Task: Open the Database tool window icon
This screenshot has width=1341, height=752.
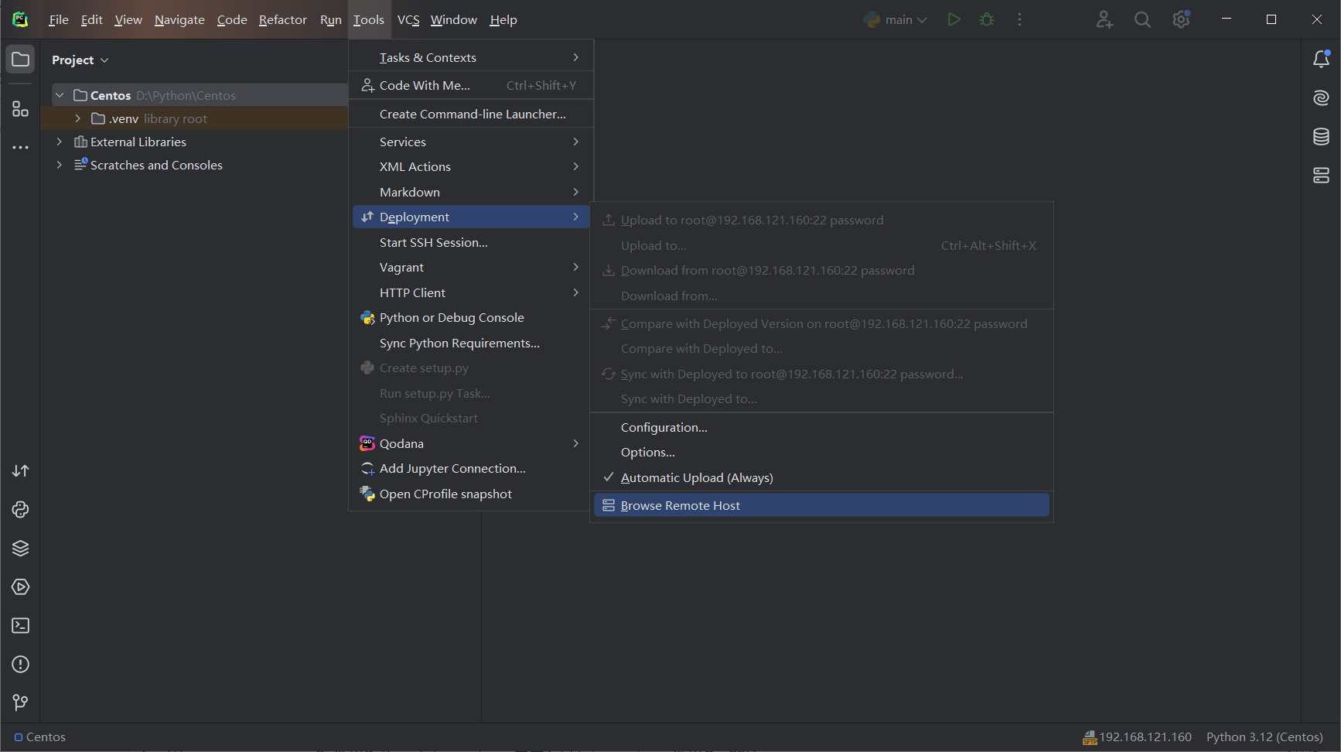Action: [1322, 137]
